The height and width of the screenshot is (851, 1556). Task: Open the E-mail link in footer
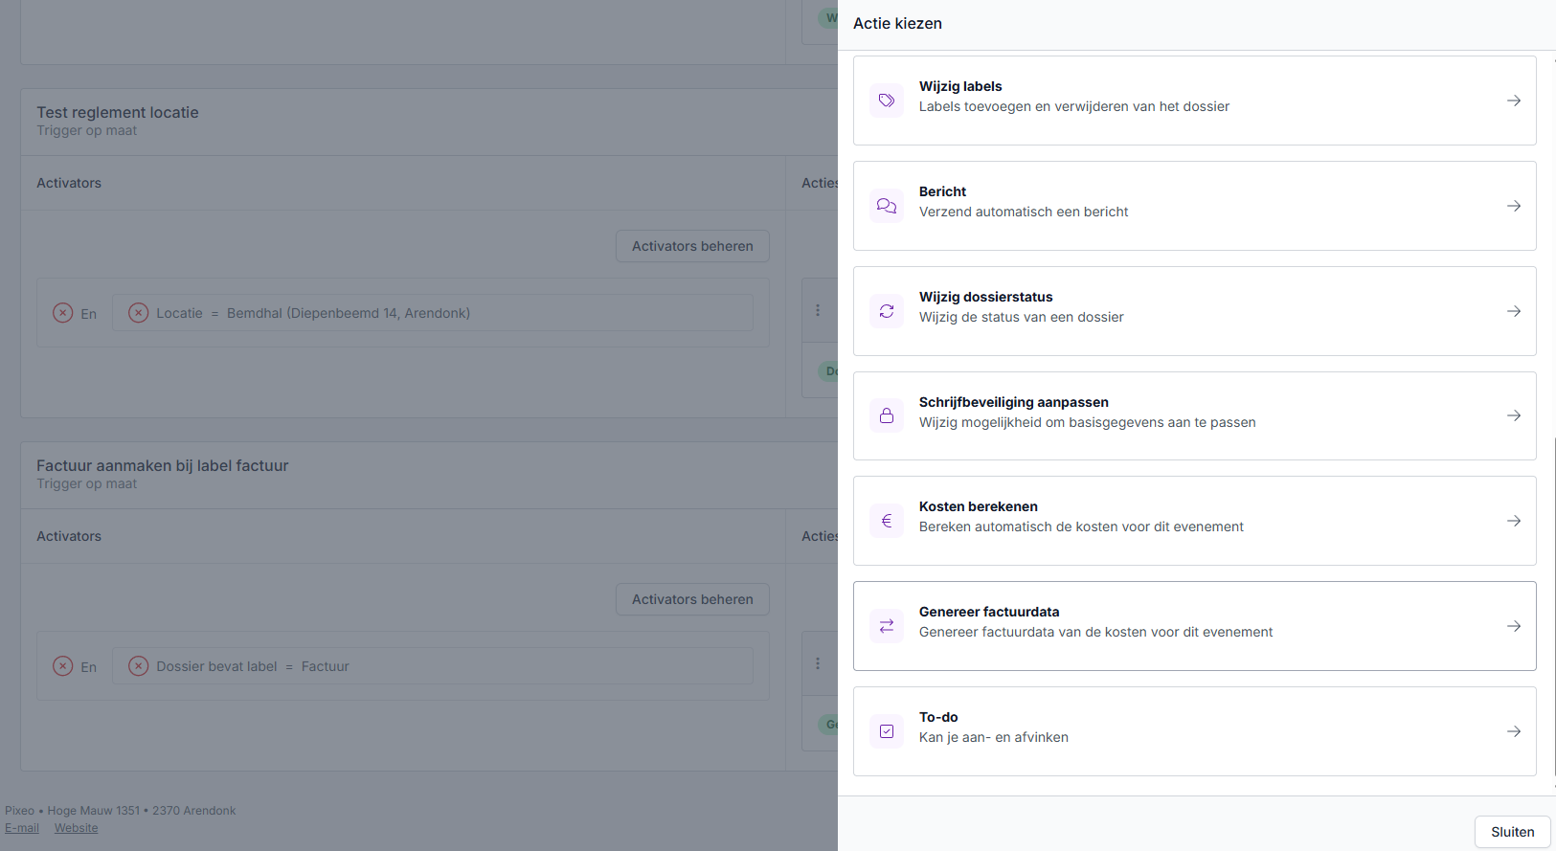pyautogui.click(x=22, y=828)
